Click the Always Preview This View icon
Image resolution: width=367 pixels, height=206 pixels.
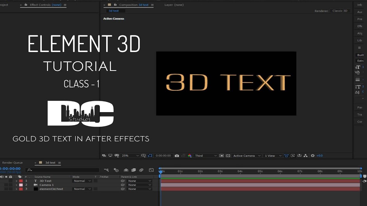[104, 156]
